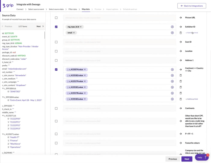Enable the Scan ID mapping checkbox
Viewport: 211px width, 163px height.
click(x=56, y=42)
